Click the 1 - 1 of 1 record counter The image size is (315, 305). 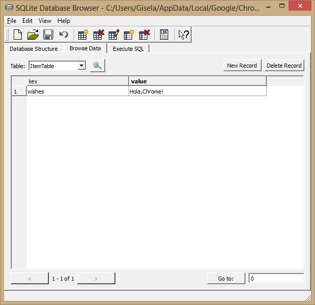(63, 279)
